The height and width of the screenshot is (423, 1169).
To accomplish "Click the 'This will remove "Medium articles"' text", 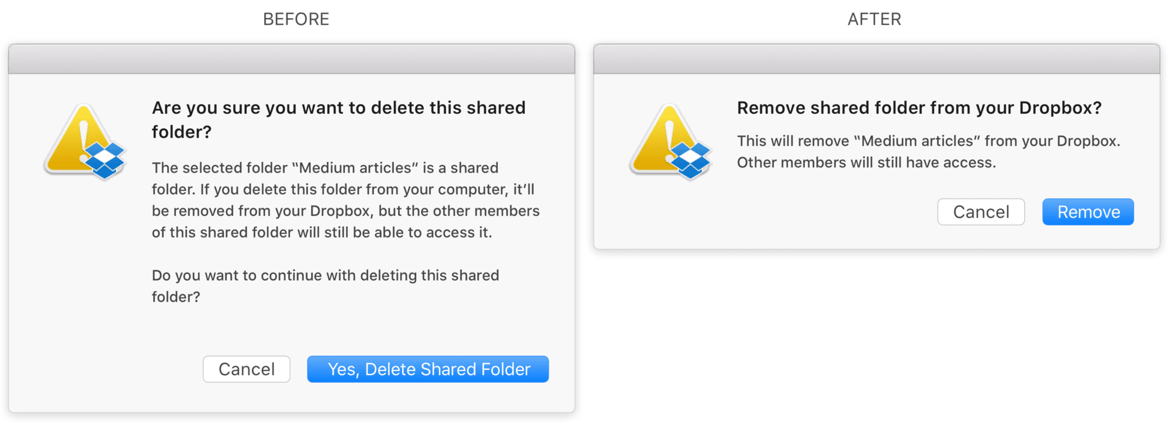I will click(929, 141).
